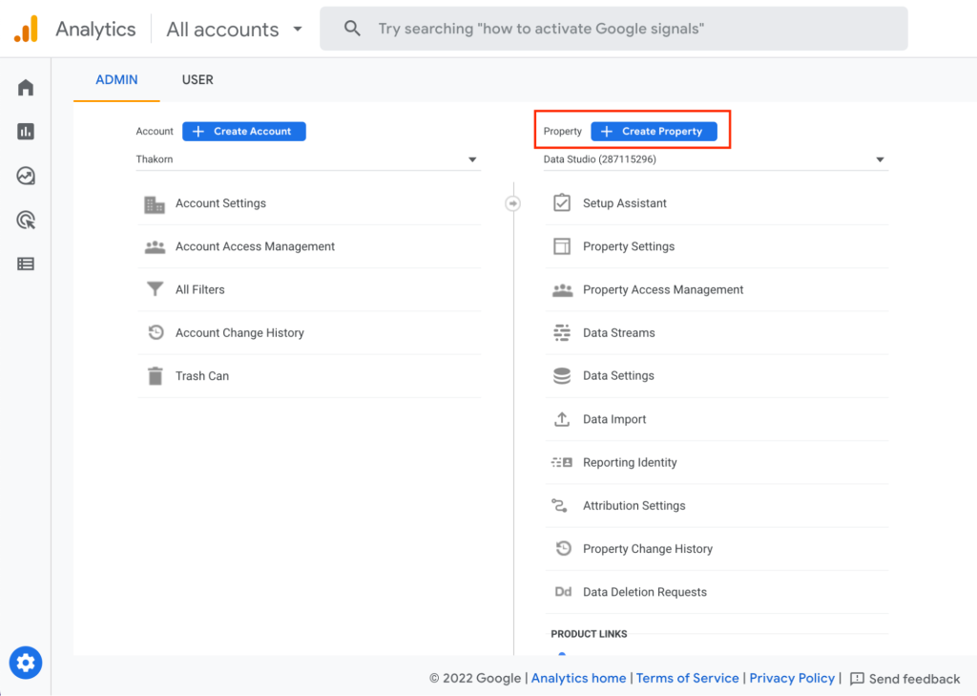Screen dimensions: 977x696
Task: Expand the All accounts dropdown
Action: coord(235,30)
